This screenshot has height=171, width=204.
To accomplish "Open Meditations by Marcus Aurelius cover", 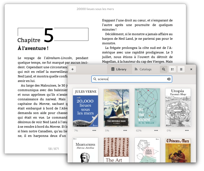I will 85,150.
